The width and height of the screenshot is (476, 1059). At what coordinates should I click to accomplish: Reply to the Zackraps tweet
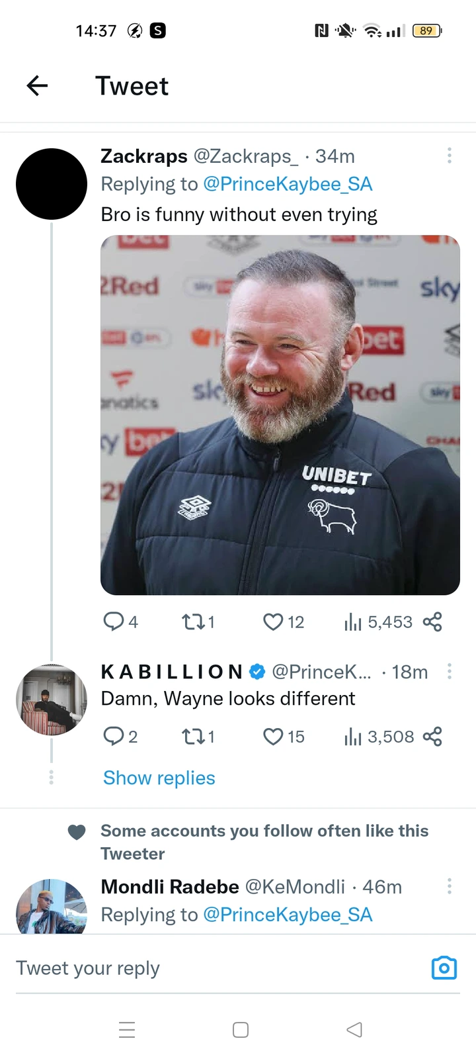(x=114, y=622)
